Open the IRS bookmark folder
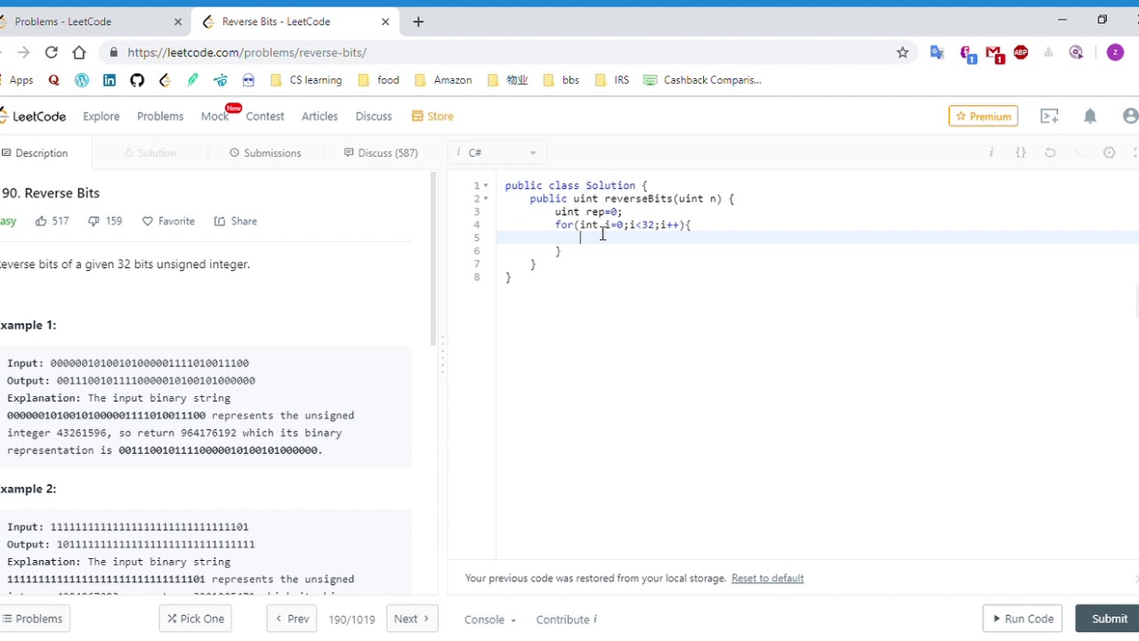1139x641 pixels. (x=611, y=80)
